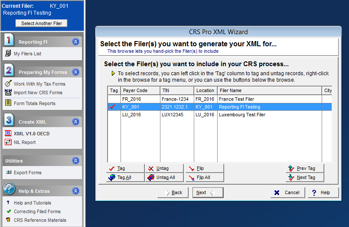
Task: Click the Correcting Filed Forms checkmark icon
Action: tap(9, 211)
